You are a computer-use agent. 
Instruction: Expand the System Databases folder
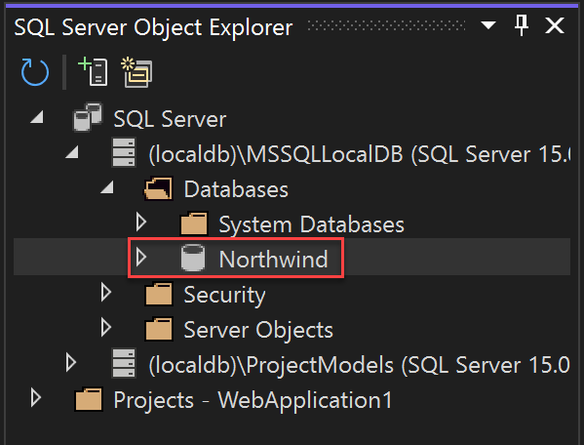point(141,222)
